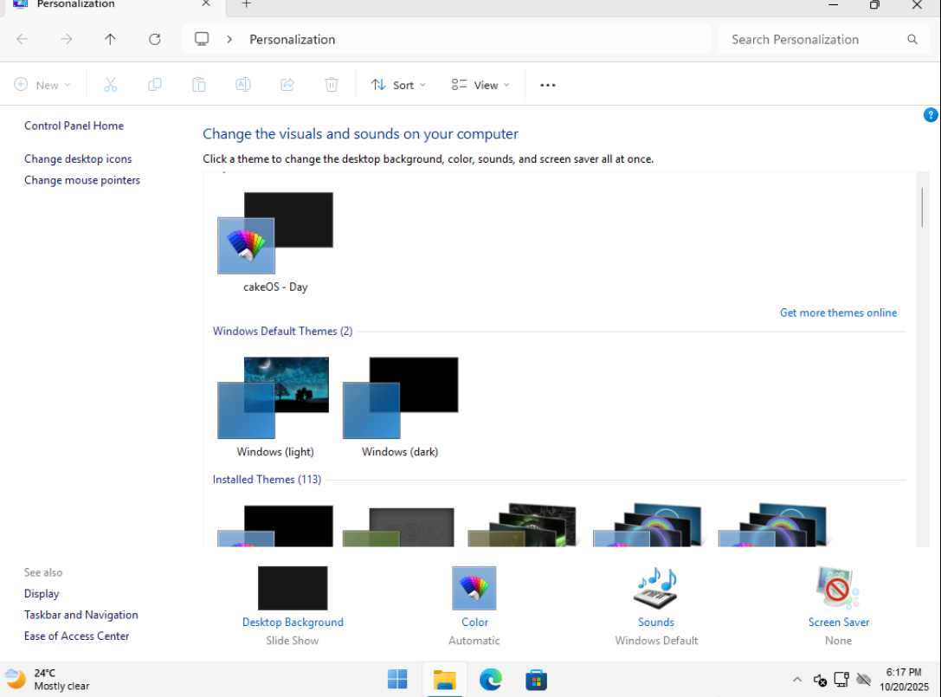Click the theme list vertical scrollbar

coord(922,208)
